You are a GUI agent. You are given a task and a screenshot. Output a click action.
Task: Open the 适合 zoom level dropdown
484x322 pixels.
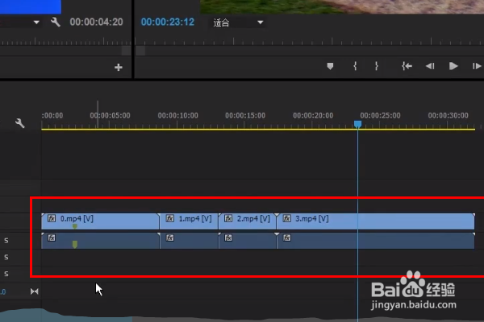238,23
